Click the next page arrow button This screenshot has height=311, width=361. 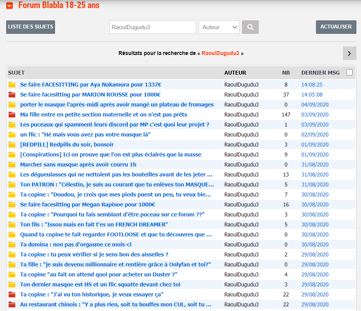point(349,53)
